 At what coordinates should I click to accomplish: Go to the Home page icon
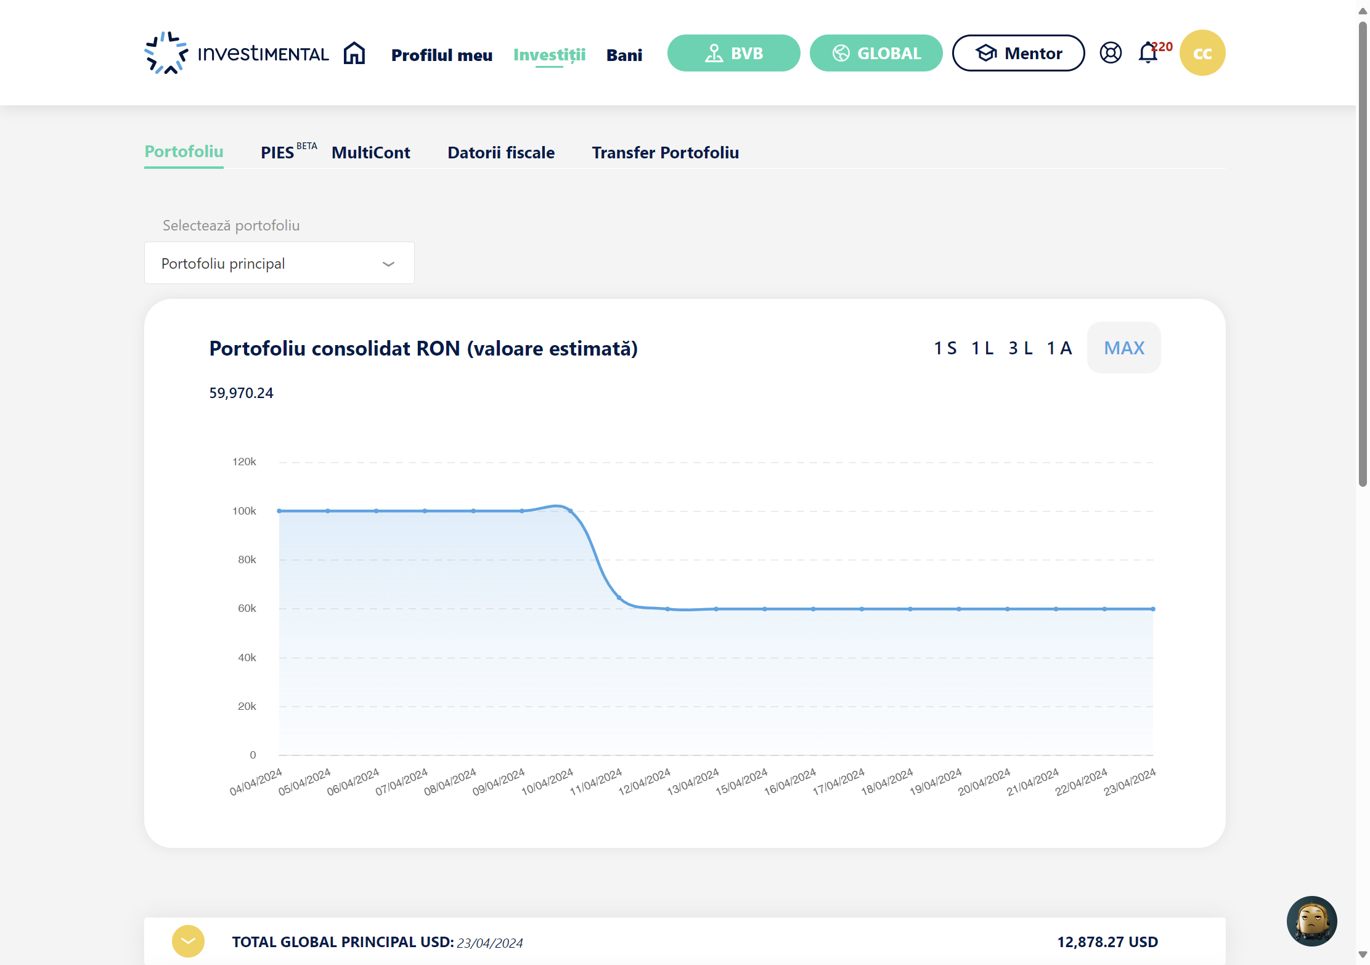[x=354, y=53]
